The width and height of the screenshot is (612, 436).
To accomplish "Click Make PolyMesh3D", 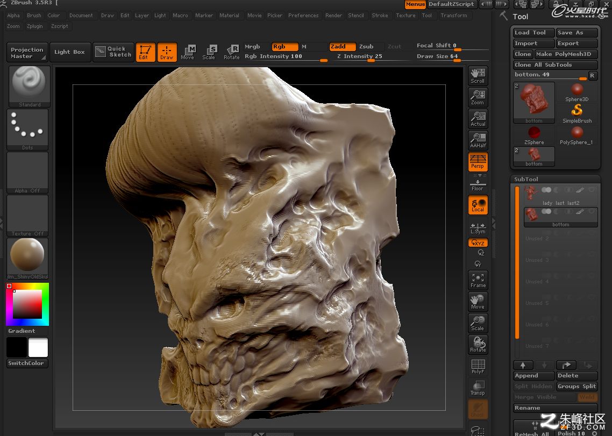I will pos(566,54).
